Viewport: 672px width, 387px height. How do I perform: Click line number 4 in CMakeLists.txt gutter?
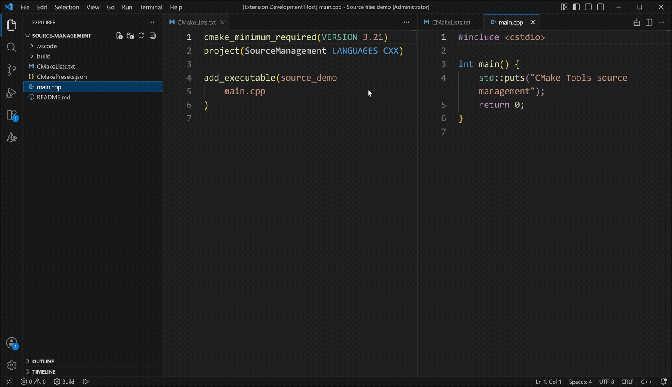click(189, 78)
